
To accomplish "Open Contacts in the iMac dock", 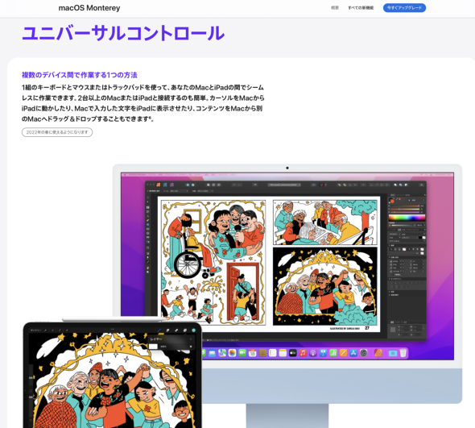I will click(x=262, y=353).
